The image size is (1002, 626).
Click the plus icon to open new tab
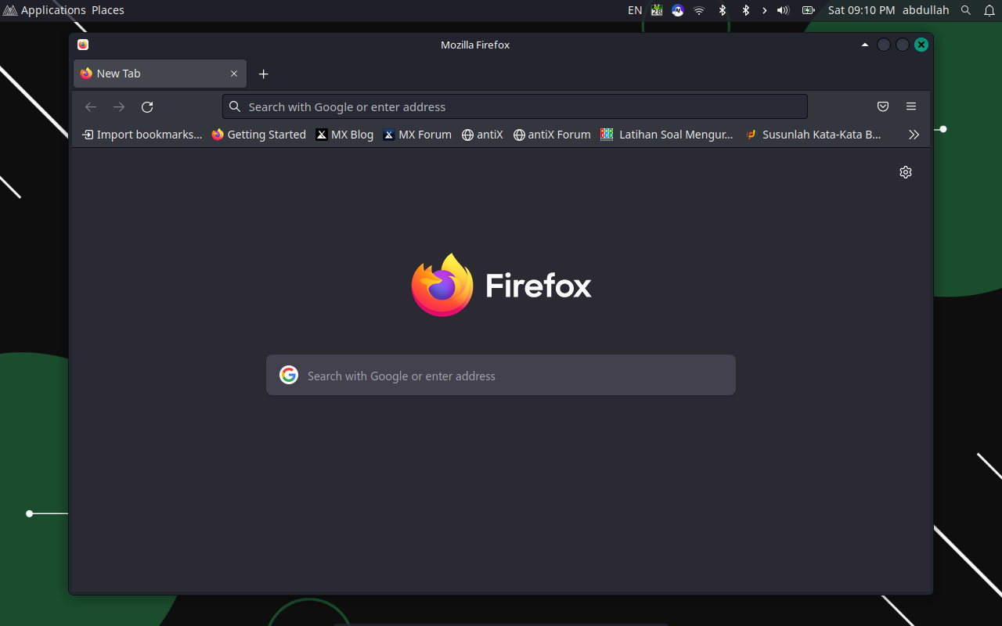(264, 74)
